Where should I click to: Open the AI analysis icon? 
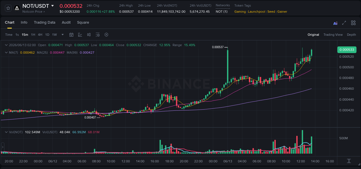pos(335,23)
